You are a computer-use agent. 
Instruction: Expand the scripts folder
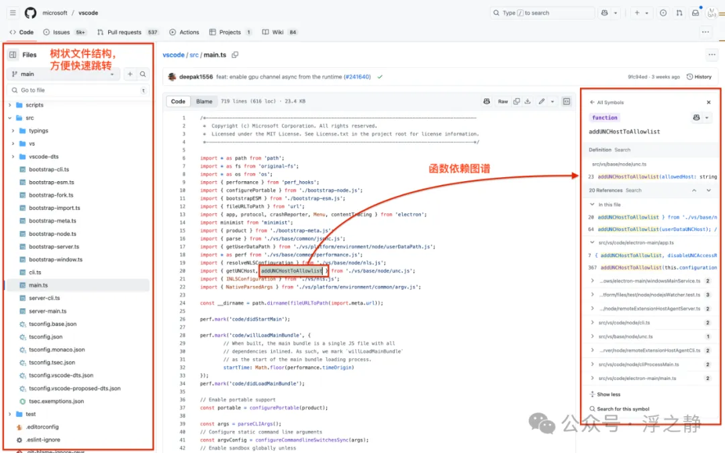[x=9, y=105]
